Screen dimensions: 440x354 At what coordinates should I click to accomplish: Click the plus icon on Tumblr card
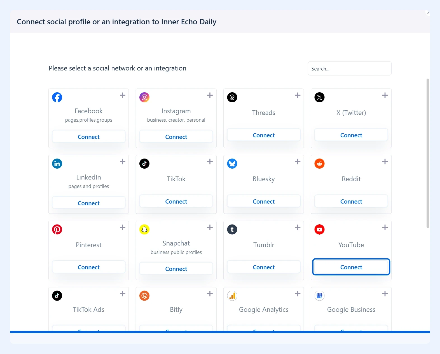click(298, 228)
